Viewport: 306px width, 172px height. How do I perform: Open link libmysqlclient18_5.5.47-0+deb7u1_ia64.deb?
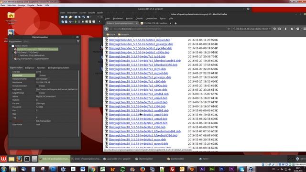pos(137,56)
